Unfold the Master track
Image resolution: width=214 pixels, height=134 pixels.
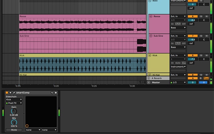click(149, 82)
